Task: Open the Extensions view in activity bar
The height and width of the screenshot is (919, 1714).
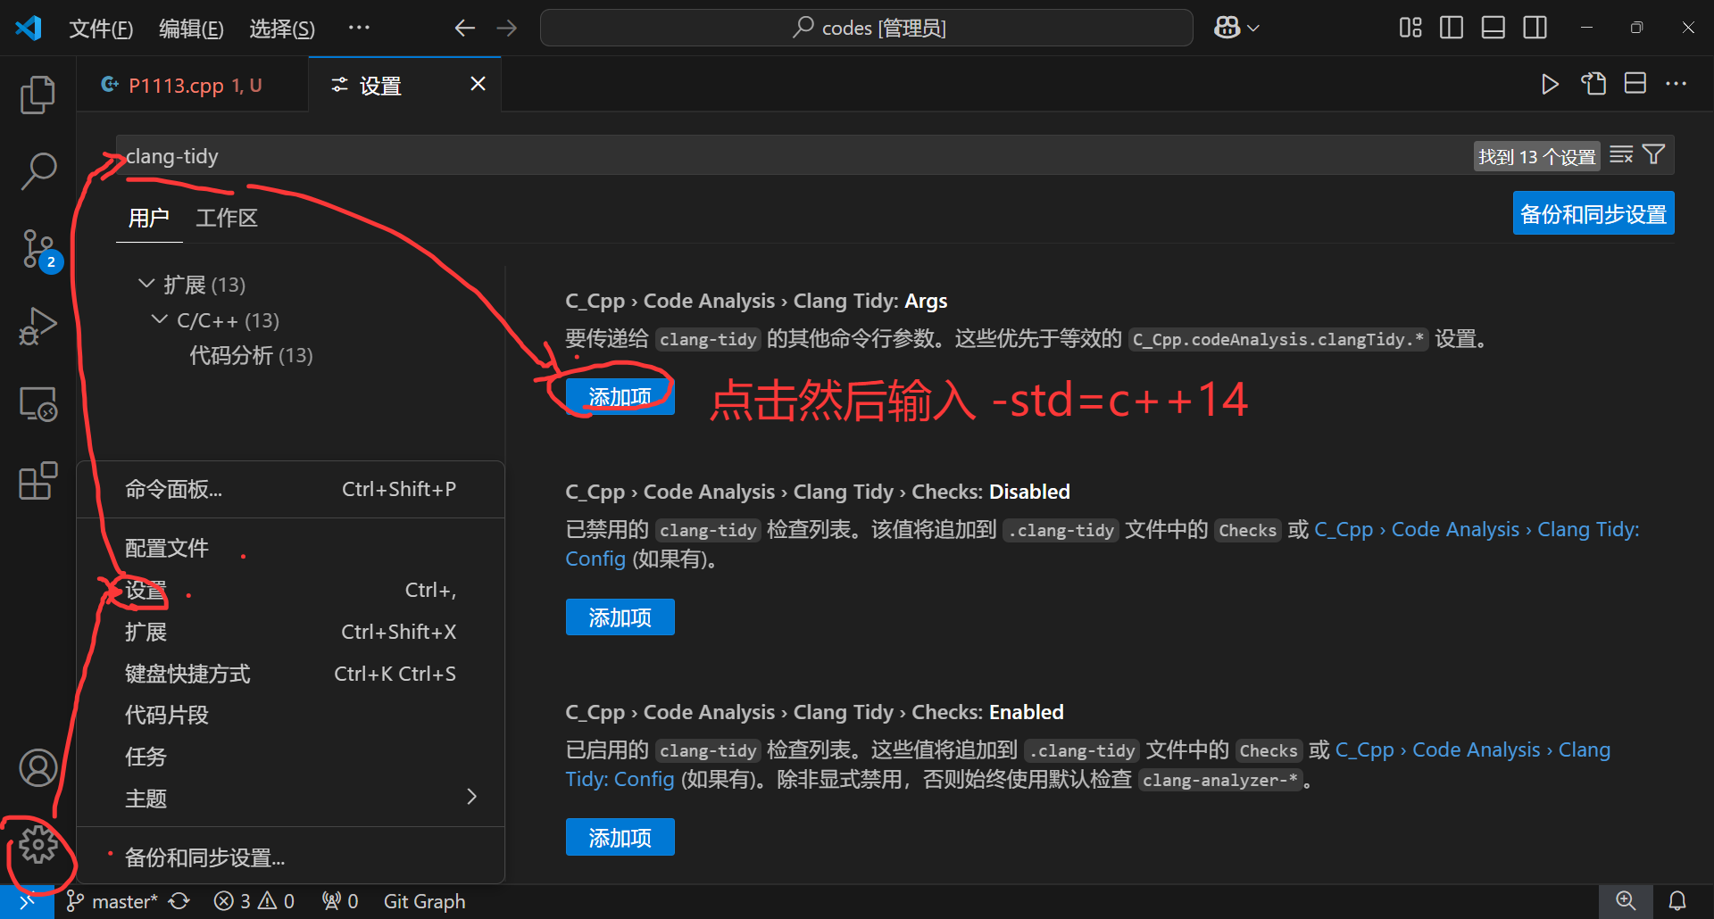Action: pyautogui.click(x=37, y=481)
